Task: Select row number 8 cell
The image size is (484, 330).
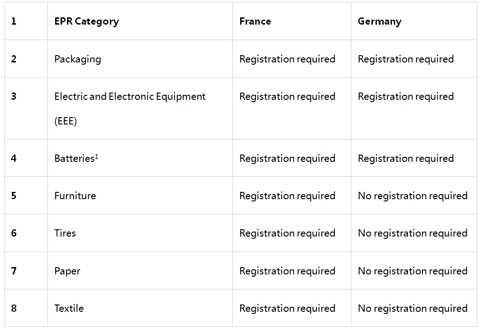Action: [x=26, y=308]
